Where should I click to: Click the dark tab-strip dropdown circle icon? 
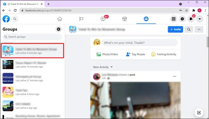click(x=181, y=4)
